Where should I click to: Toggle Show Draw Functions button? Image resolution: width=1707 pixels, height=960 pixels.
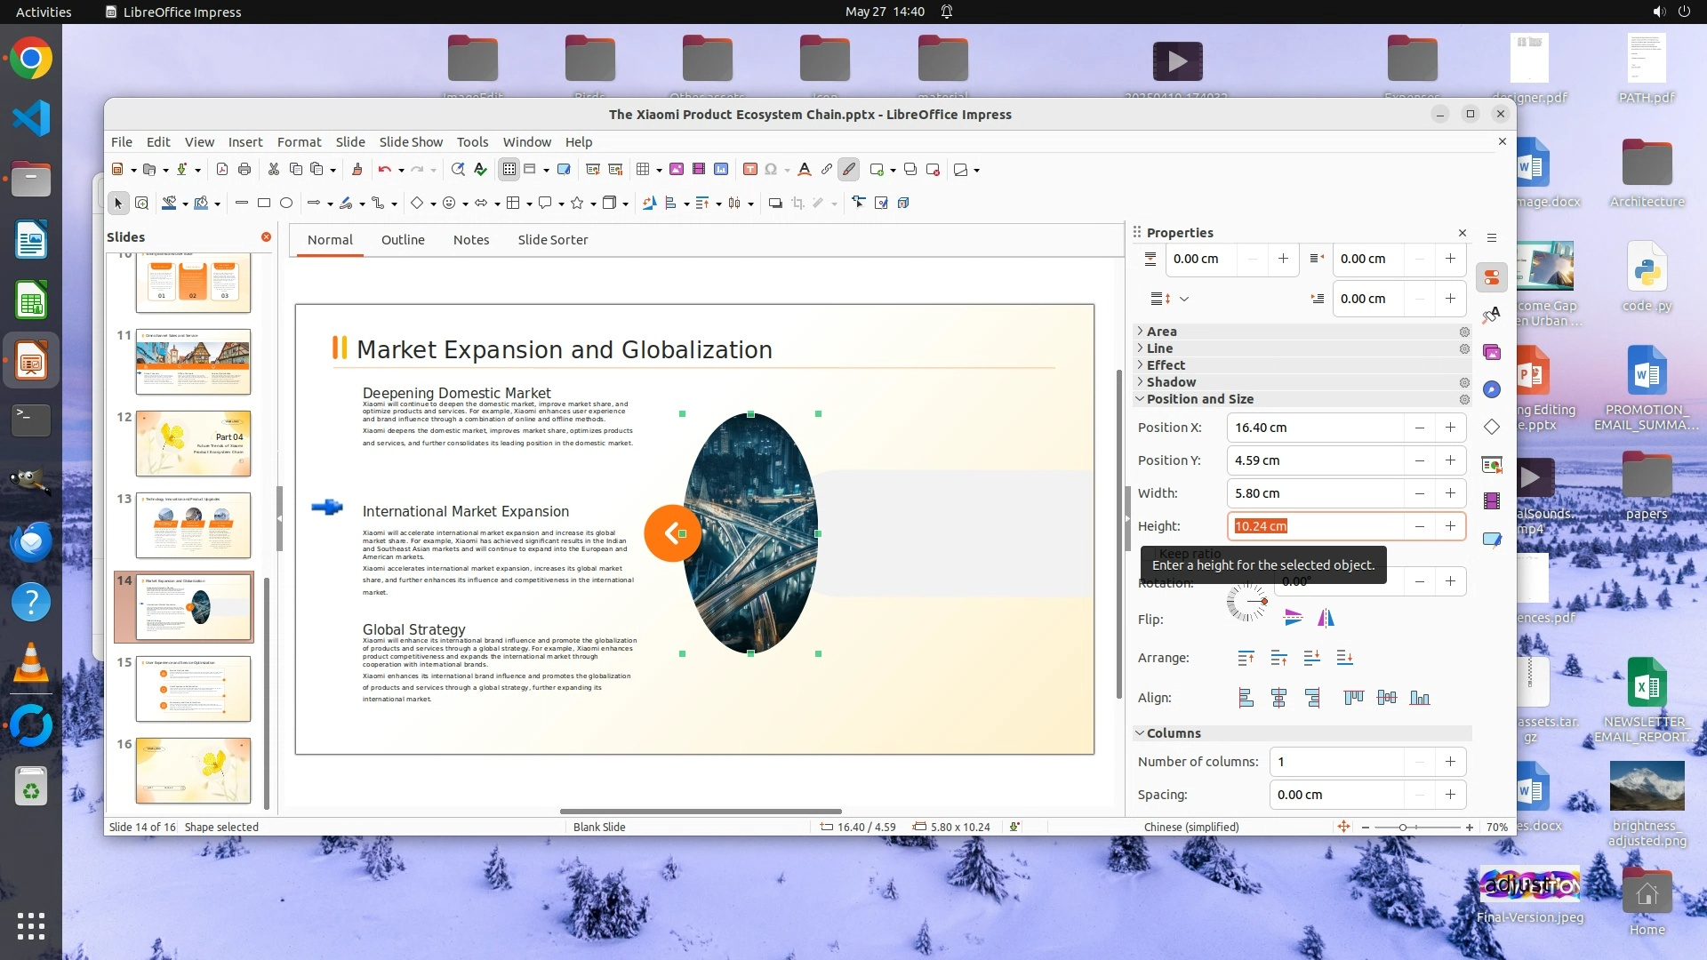point(848,170)
